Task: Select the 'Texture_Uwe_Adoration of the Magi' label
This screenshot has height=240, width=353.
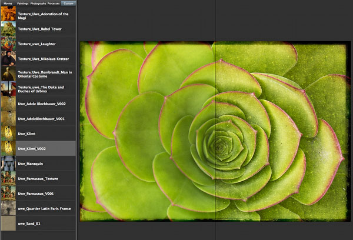Action: point(43,16)
